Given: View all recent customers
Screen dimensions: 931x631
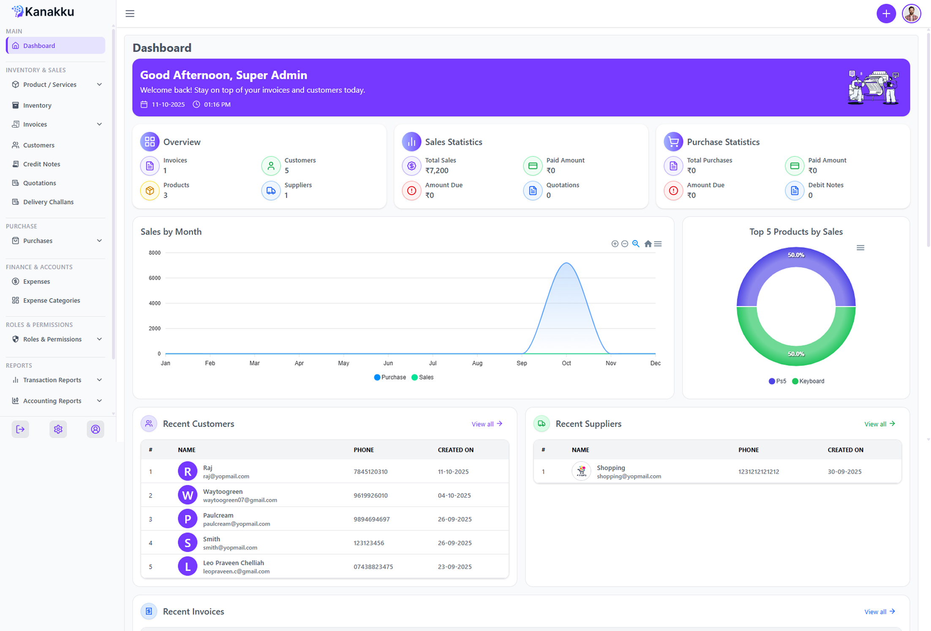Looking at the screenshot, I should tap(487, 424).
